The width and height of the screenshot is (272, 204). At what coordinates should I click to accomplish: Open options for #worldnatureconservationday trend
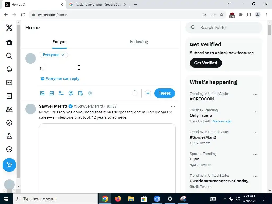255,177
